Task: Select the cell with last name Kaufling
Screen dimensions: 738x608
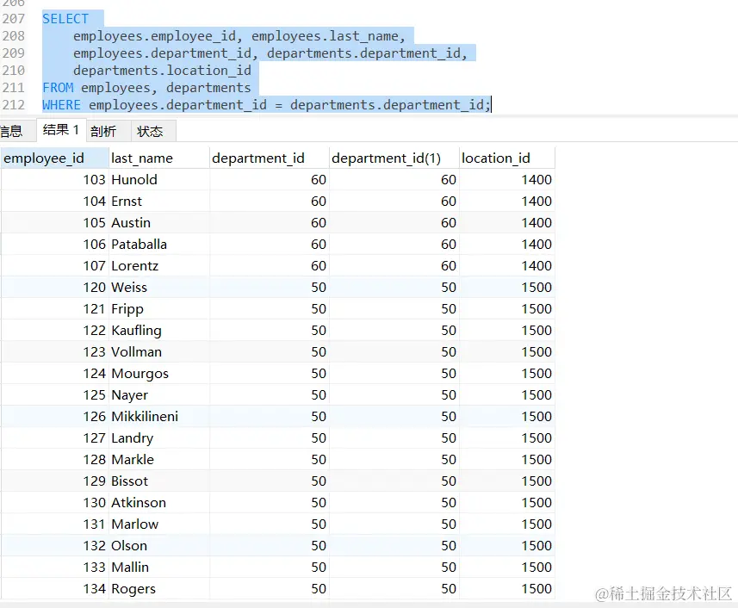Action: coord(159,331)
